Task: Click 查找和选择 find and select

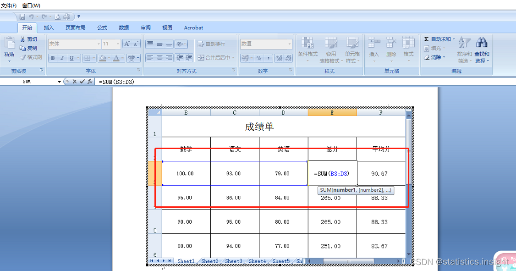Action: click(482, 51)
